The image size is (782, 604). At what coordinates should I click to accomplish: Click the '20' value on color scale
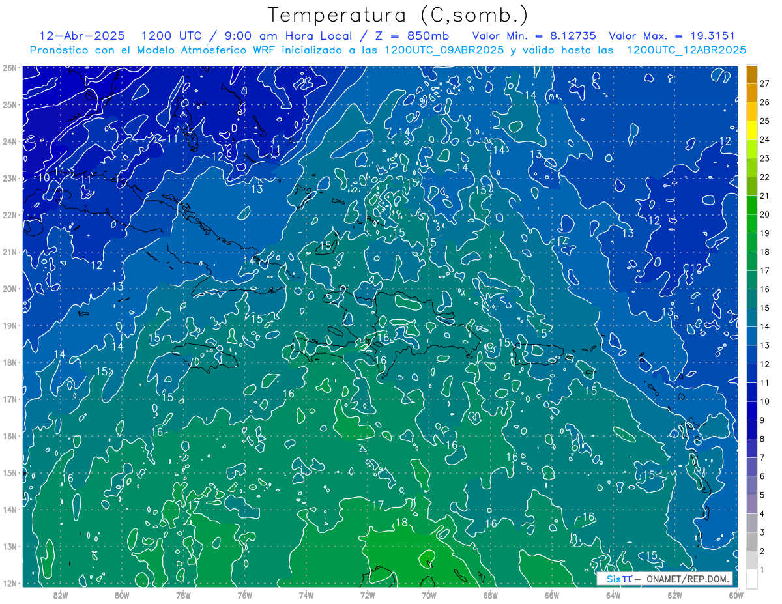765,214
